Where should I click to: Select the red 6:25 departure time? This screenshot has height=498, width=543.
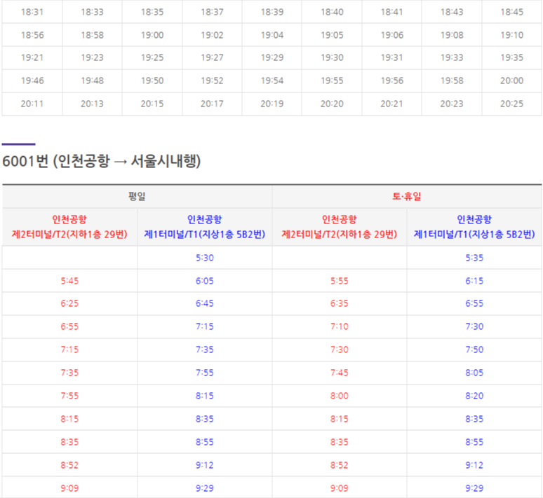click(x=69, y=303)
